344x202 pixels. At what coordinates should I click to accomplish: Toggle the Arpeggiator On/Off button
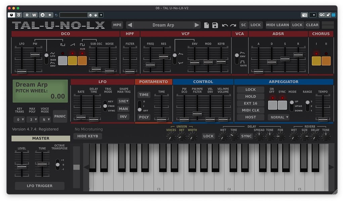click(272, 105)
